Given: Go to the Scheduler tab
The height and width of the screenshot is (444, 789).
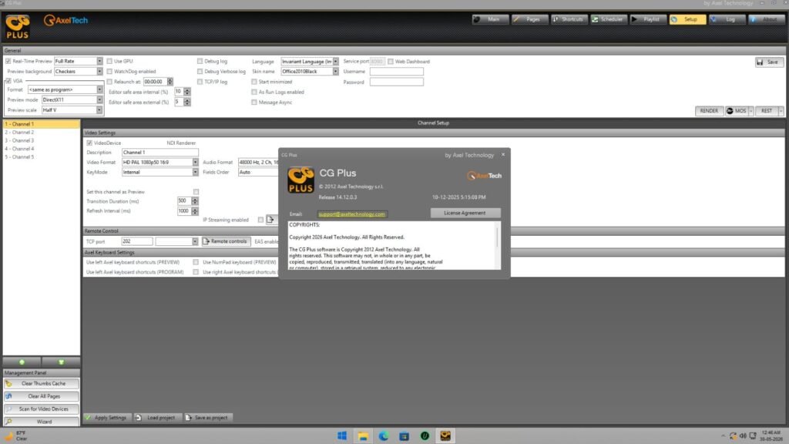Looking at the screenshot, I should click(x=609, y=19).
